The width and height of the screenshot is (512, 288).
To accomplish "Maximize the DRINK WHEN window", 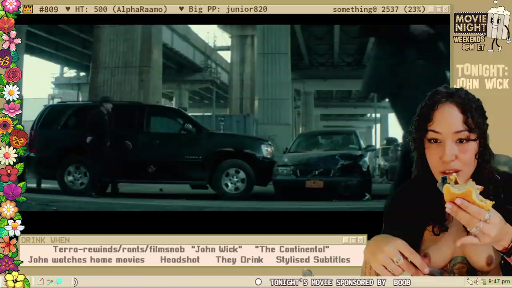I will point(353,240).
